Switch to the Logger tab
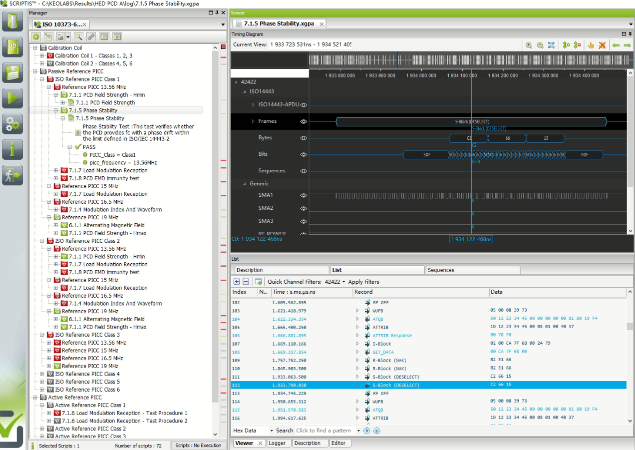Image resolution: width=635 pixels, height=450 pixels. [x=277, y=443]
